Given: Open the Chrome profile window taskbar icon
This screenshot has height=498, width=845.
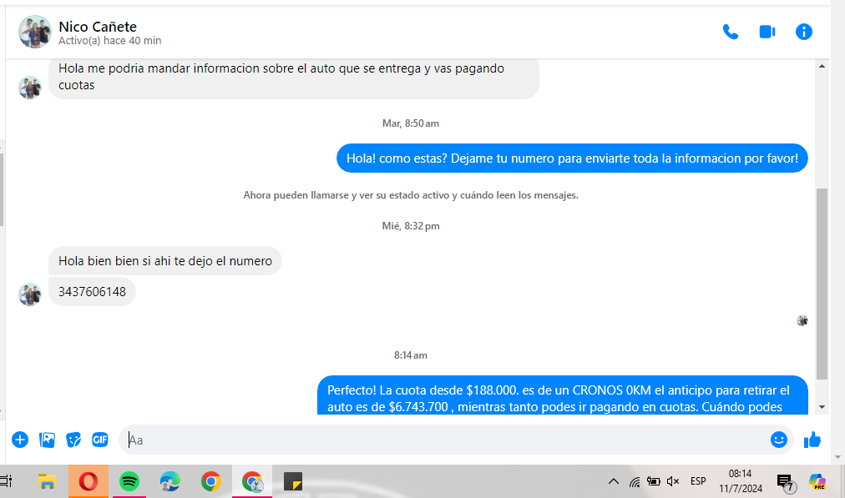Looking at the screenshot, I should pos(252,481).
